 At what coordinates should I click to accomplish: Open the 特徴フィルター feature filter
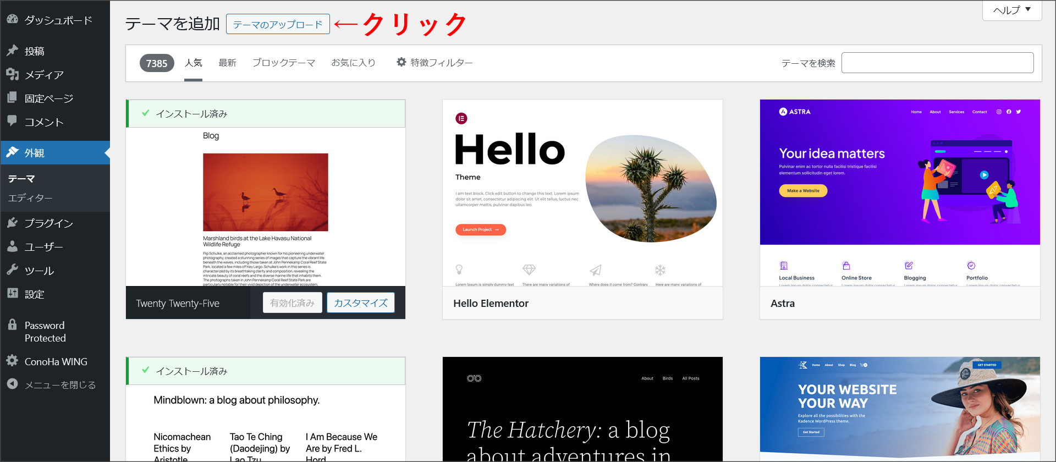pos(435,63)
